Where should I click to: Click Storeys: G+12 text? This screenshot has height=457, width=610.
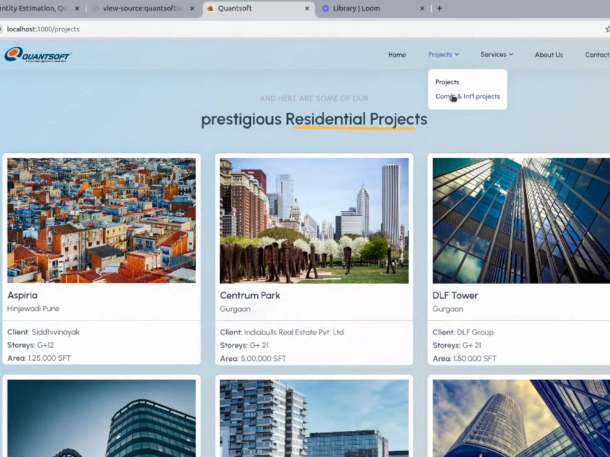click(x=30, y=345)
